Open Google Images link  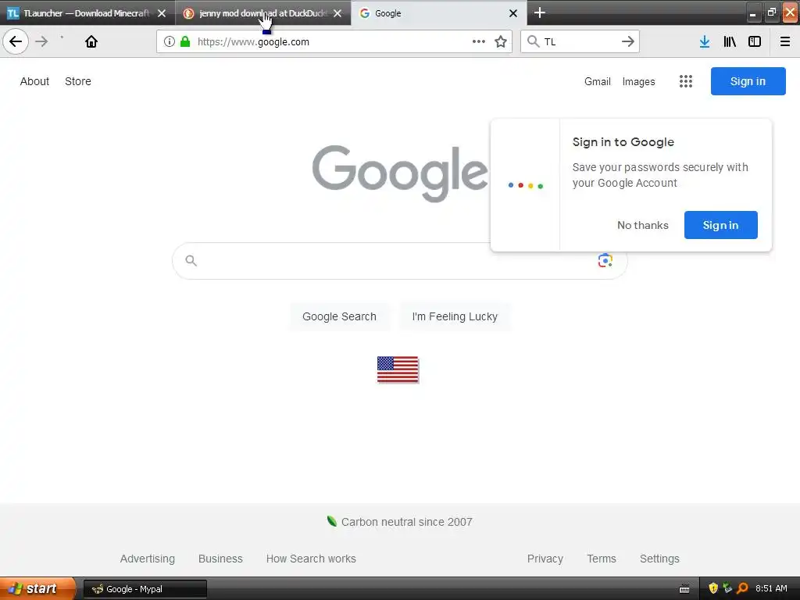(x=638, y=81)
